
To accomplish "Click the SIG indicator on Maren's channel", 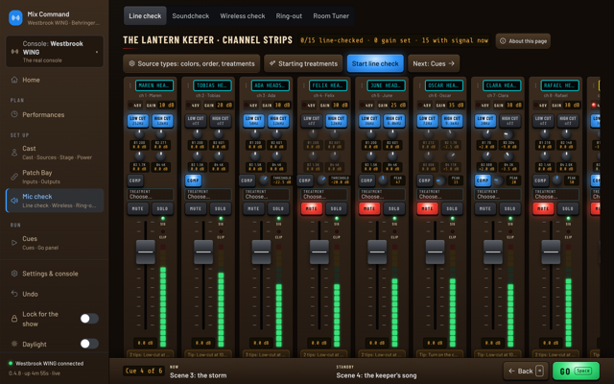I will pos(163,221).
